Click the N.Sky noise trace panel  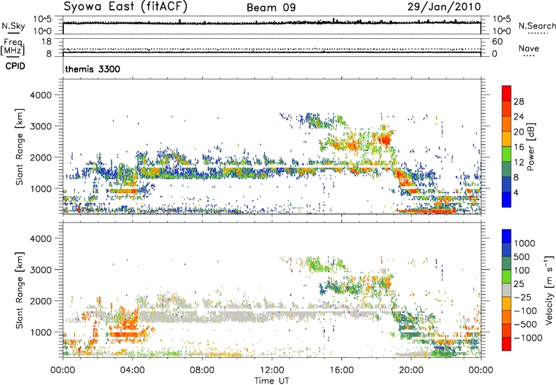[x=272, y=25]
